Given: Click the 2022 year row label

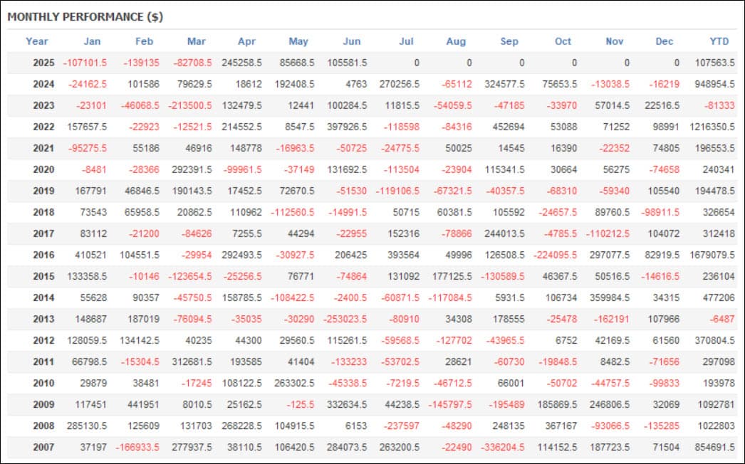Looking at the screenshot, I should coord(43,127).
